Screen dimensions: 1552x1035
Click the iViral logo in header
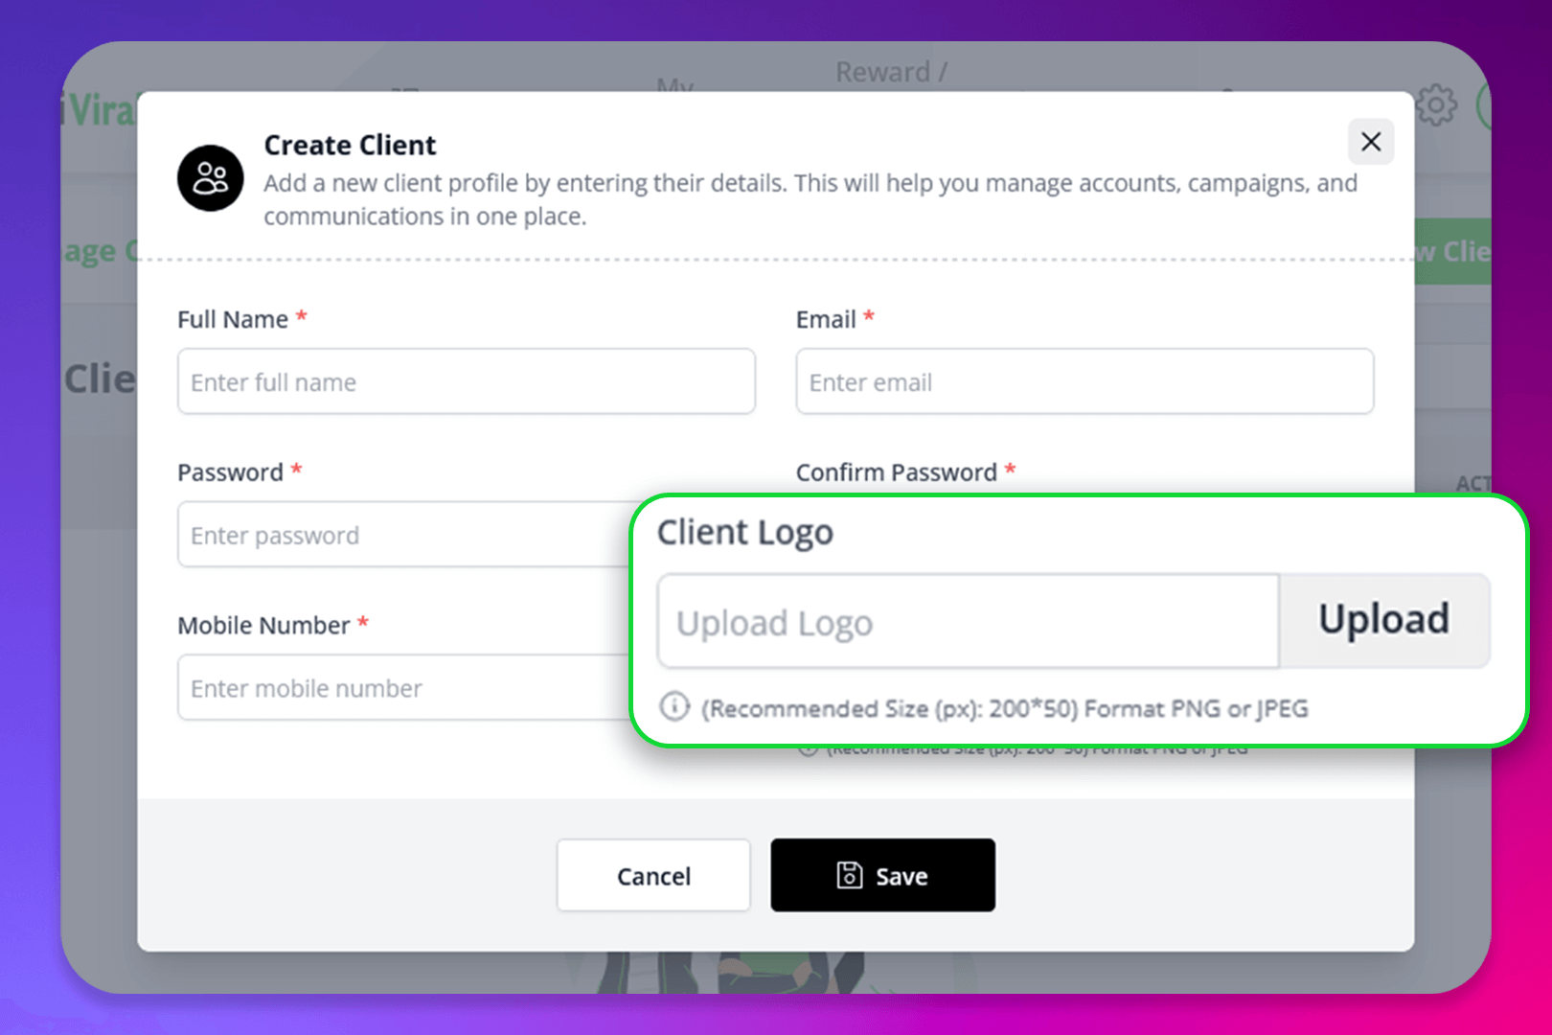(x=100, y=111)
